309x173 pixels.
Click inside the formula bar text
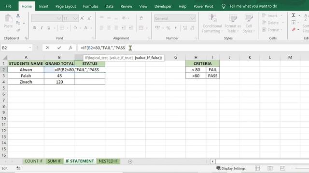click(x=103, y=48)
